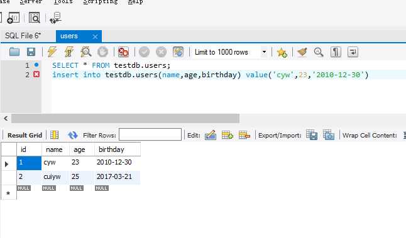
Task: Close the users tab
Action: coord(95,36)
